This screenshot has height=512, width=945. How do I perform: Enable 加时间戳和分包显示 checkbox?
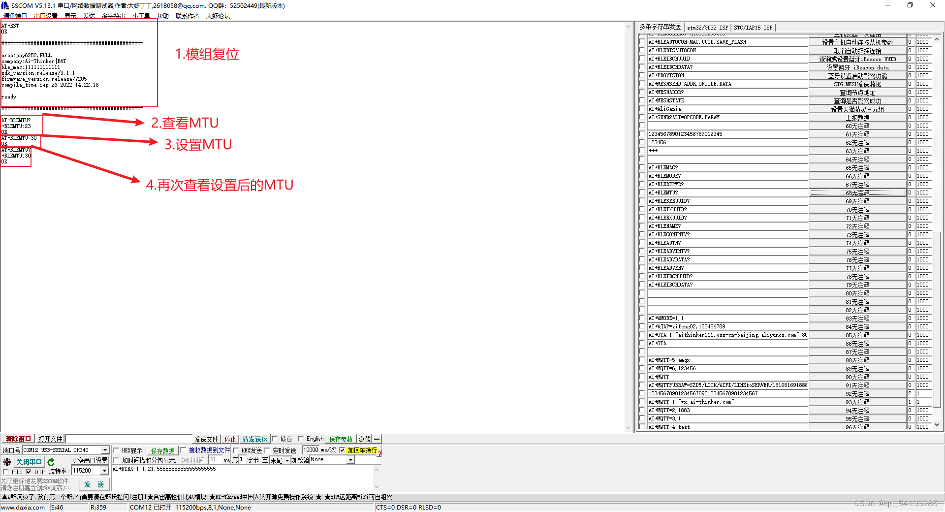click(x=117, y=460)
